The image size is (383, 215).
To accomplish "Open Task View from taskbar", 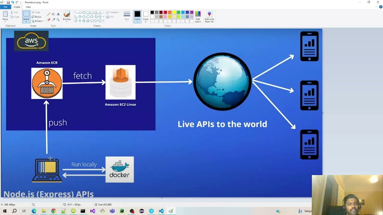I will click(24, 211).
